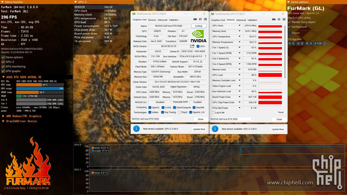
Task: Open GPU selector dropdown in Graphics Card window
Action: tap(173, 119)
